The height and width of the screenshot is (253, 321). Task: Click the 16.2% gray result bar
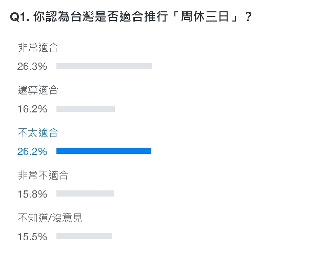pos(86,109)
